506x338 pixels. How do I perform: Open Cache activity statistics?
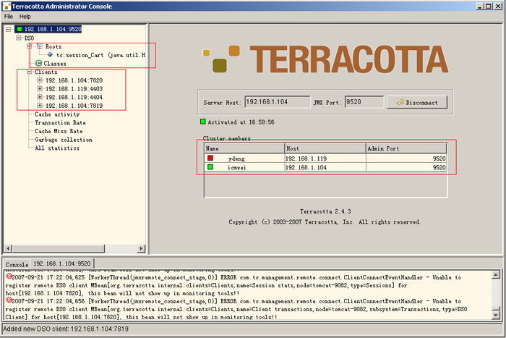coord(57,114)
